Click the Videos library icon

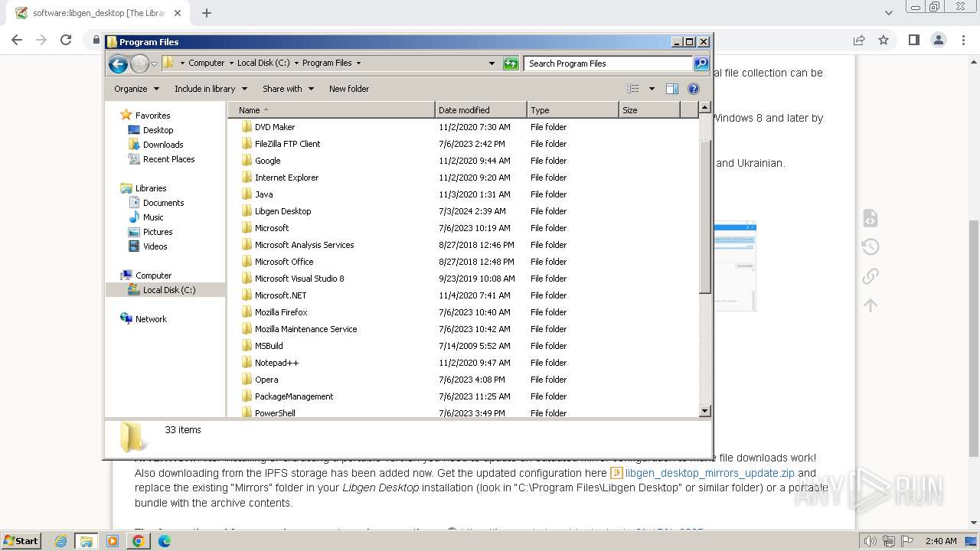[x=134, y=246]
